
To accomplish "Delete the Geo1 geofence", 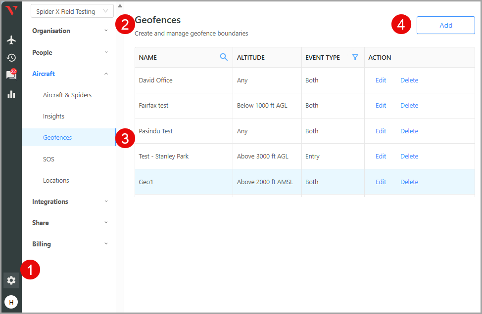I will pos(409,182).
